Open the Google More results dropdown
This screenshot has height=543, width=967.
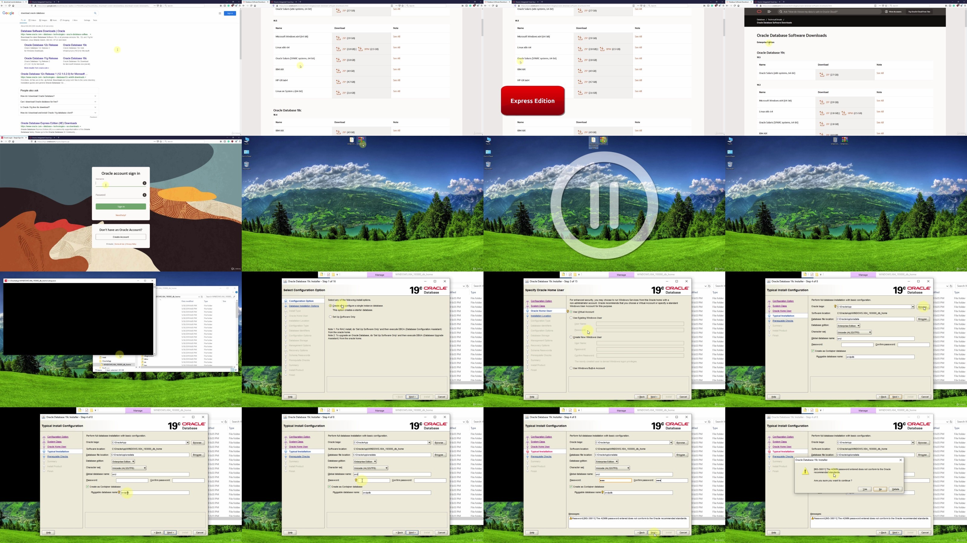[x=75, y=20]
